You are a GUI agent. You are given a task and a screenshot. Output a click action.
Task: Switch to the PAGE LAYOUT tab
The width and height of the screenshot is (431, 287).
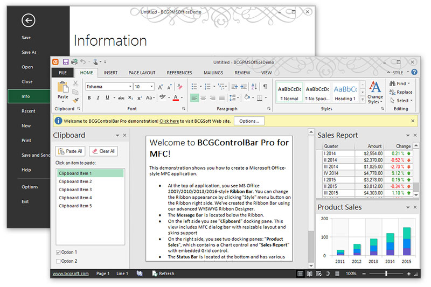[142, 73]
